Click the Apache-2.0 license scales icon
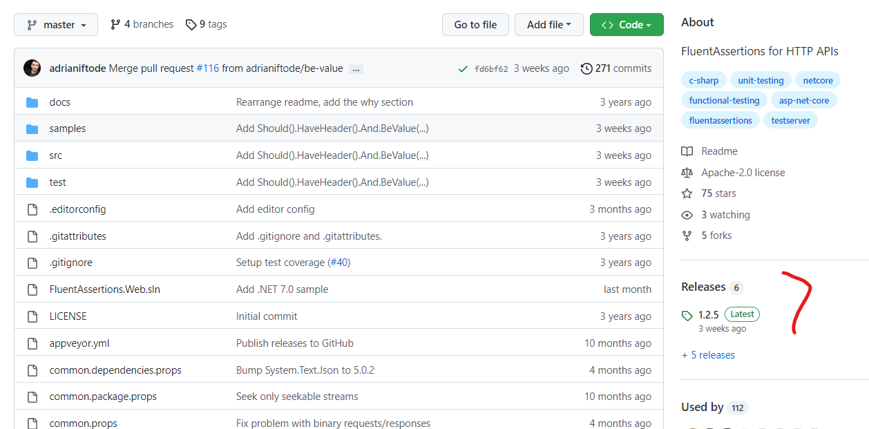869x429 pixels. [x=687, y=172]
